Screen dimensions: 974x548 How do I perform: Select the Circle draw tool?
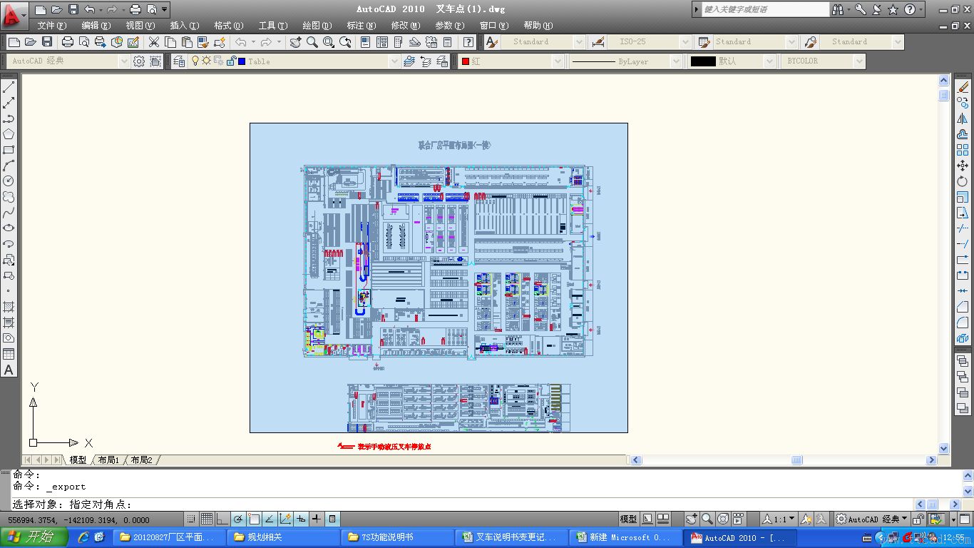click(x=9, y=181)
